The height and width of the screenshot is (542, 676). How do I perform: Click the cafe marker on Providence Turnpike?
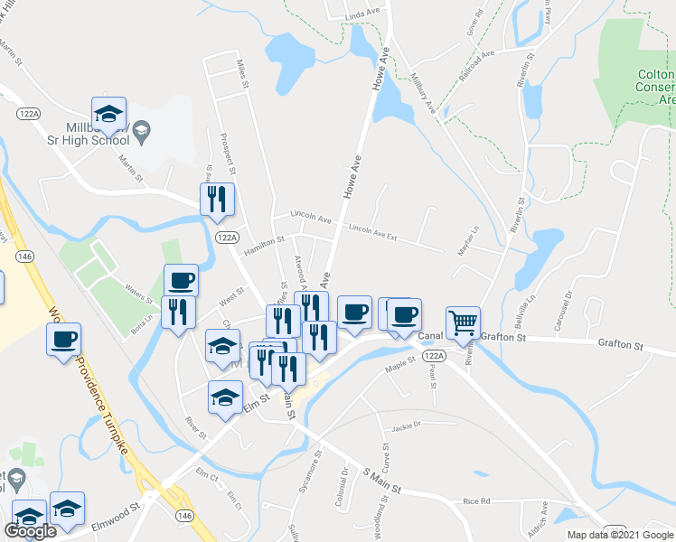pos(64,340)
